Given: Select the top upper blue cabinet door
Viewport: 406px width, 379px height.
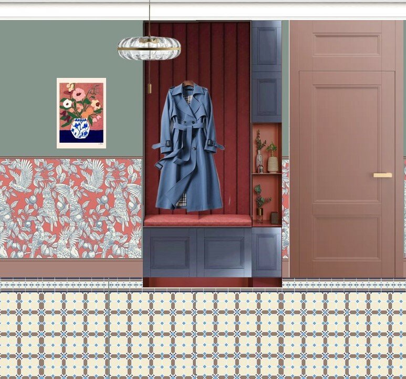Looking at the screenshot, I should coord(266,46).
